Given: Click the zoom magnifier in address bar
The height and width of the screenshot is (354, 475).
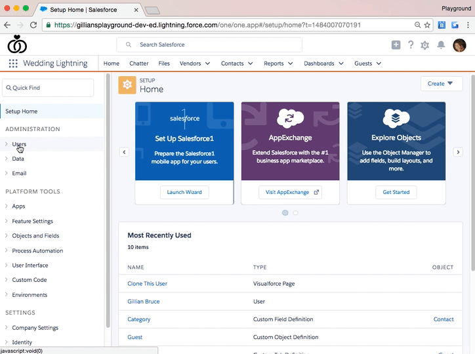Looking at the screenshot, I should pyautogui.click(x=417, y=25).
